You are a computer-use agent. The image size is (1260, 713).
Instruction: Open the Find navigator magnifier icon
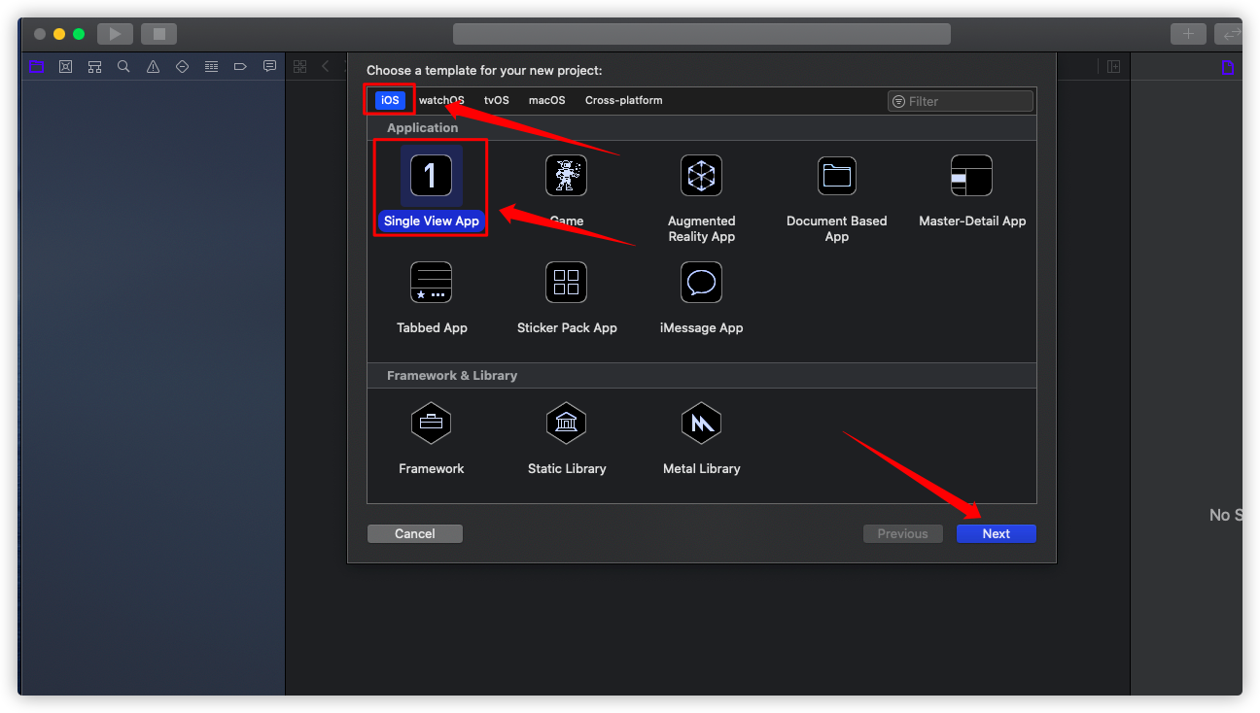pos(123,67)
